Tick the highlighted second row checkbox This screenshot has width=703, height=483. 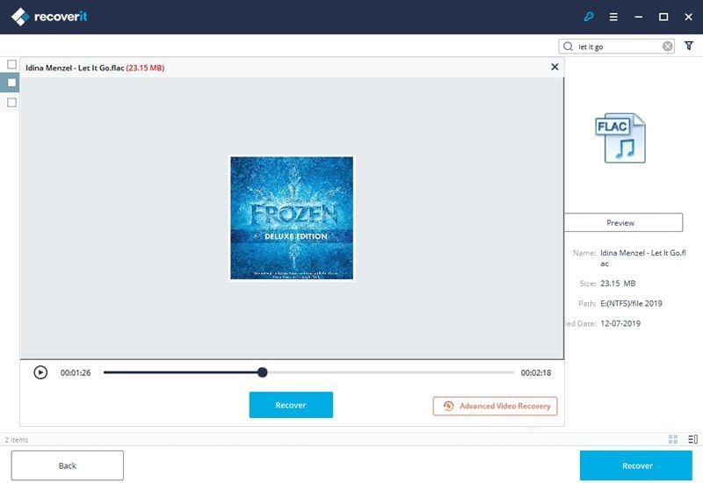pyautogui.click(x=12, y=83)
